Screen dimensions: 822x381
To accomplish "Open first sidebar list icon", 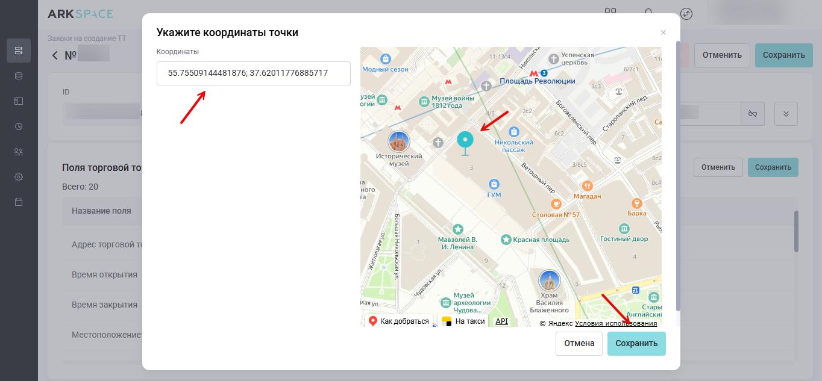I will point(19,51).
